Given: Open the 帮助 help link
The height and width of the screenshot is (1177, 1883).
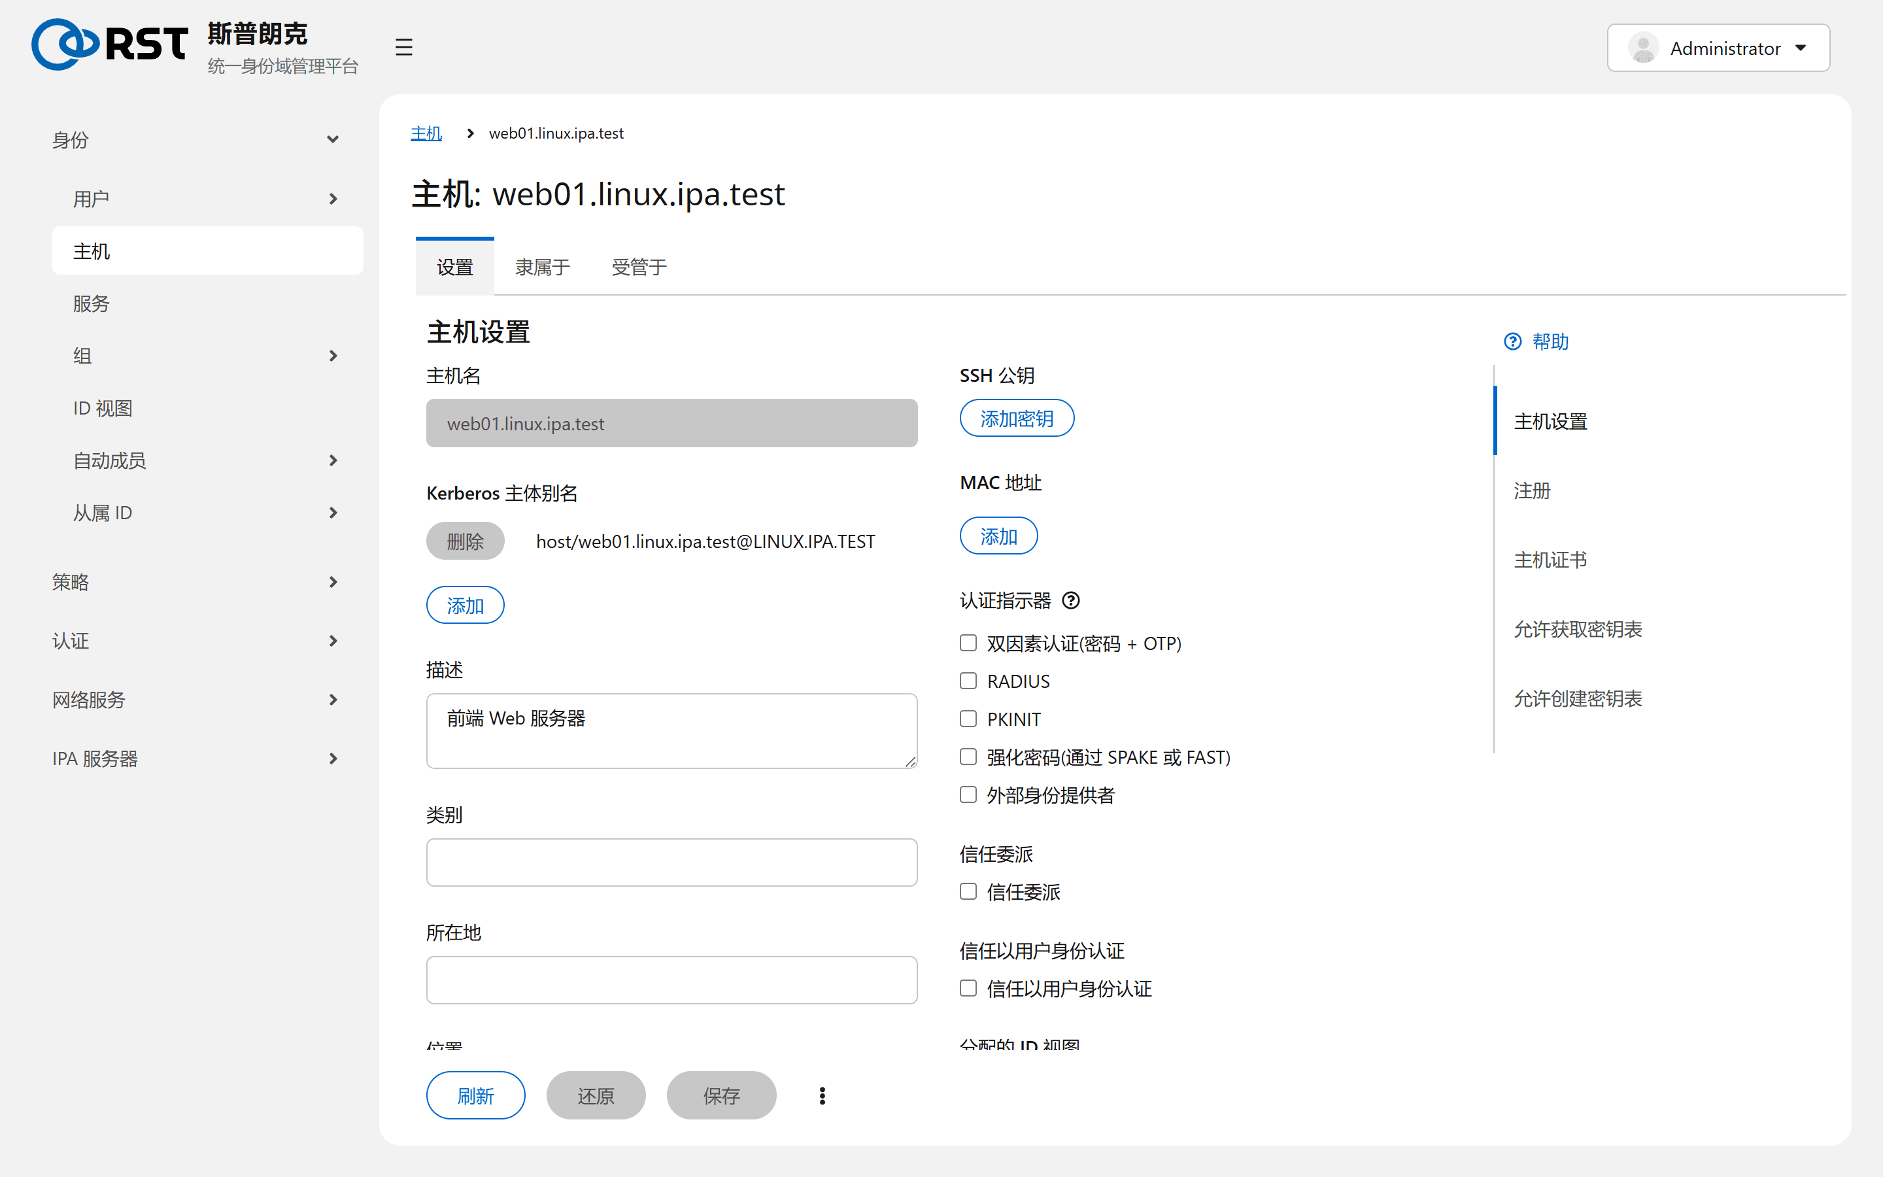Looking at the screenshot, I should pos(1536,342).
